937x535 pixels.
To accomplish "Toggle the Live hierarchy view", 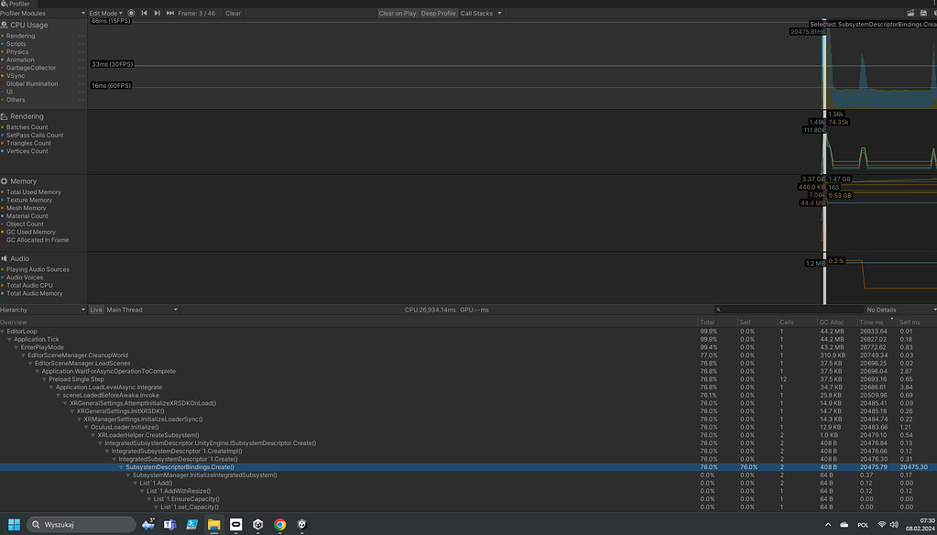I will point(96,310).
